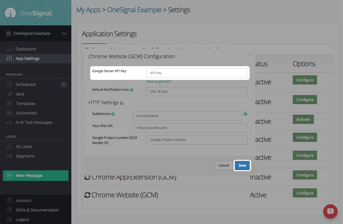Click the OneSignal logo
The image size is (343, 224).
pyautogui.click(x=29, y=13)
